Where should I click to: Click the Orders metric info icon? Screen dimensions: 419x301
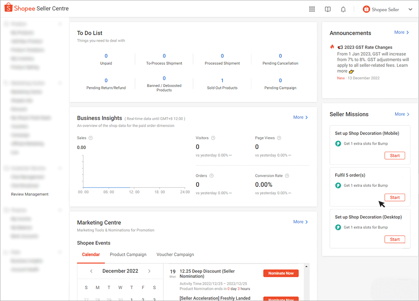[211, 176]
